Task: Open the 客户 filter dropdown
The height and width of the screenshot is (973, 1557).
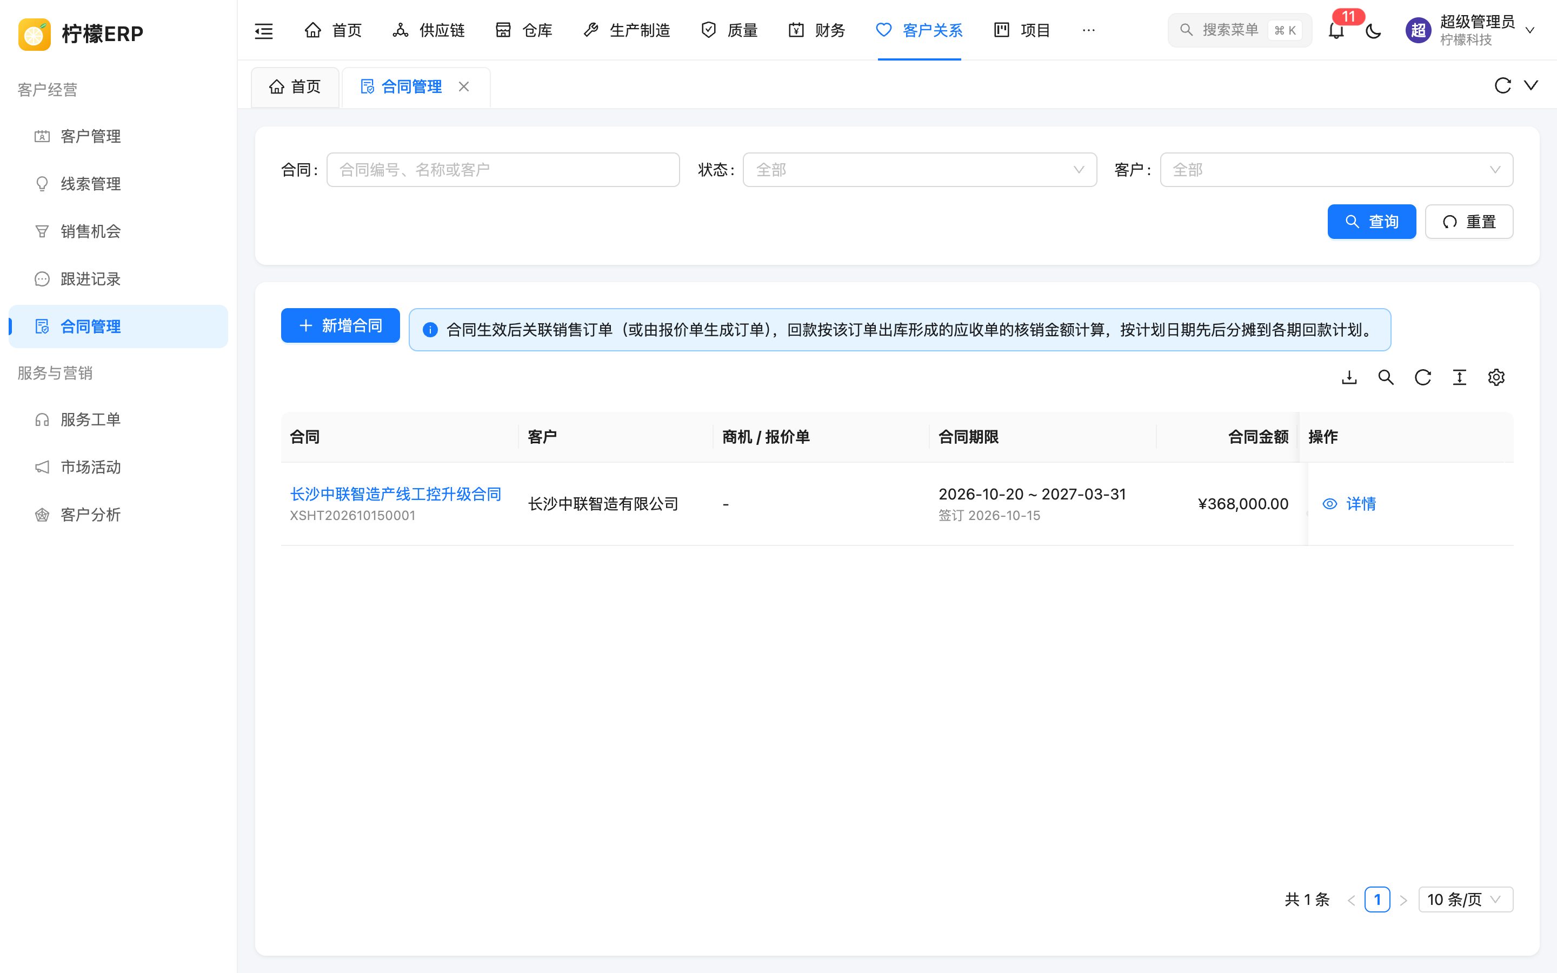Action: coord(1336,170)
